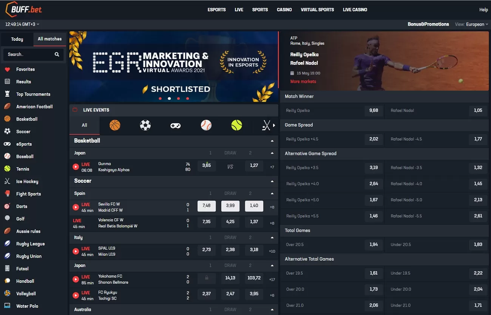Open the Help link
The height and width of the screenshot is (315, 491).
483,10
